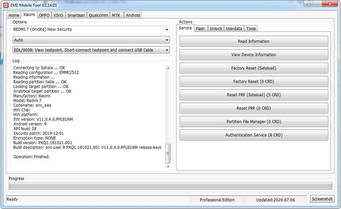341x209 pixels.
Task: Click 'Security patch: 2019-12-01' line
Action: (x=38, y=133)
